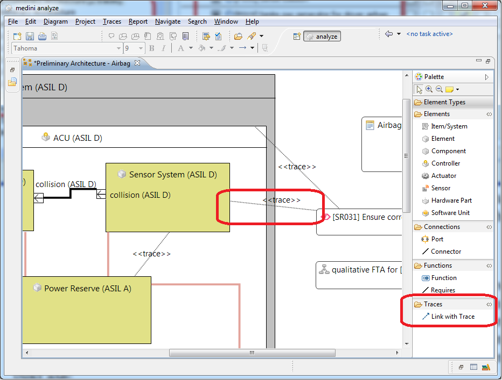Image resolution: width=502 pixels, height=380 pixels.
Task: Collapse the Connections palette drawer
Action: [441, 227]
